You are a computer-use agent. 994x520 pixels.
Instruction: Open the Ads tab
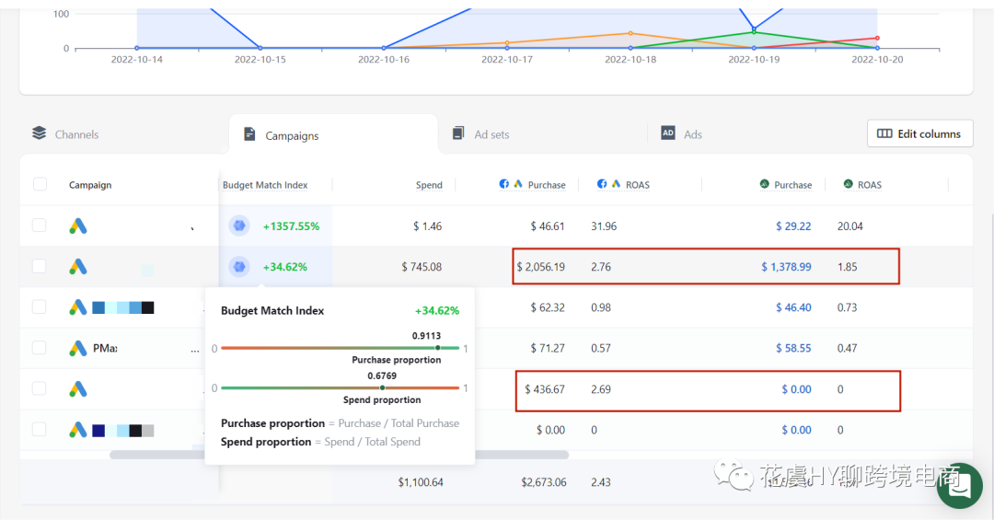[x=681, y=133]
